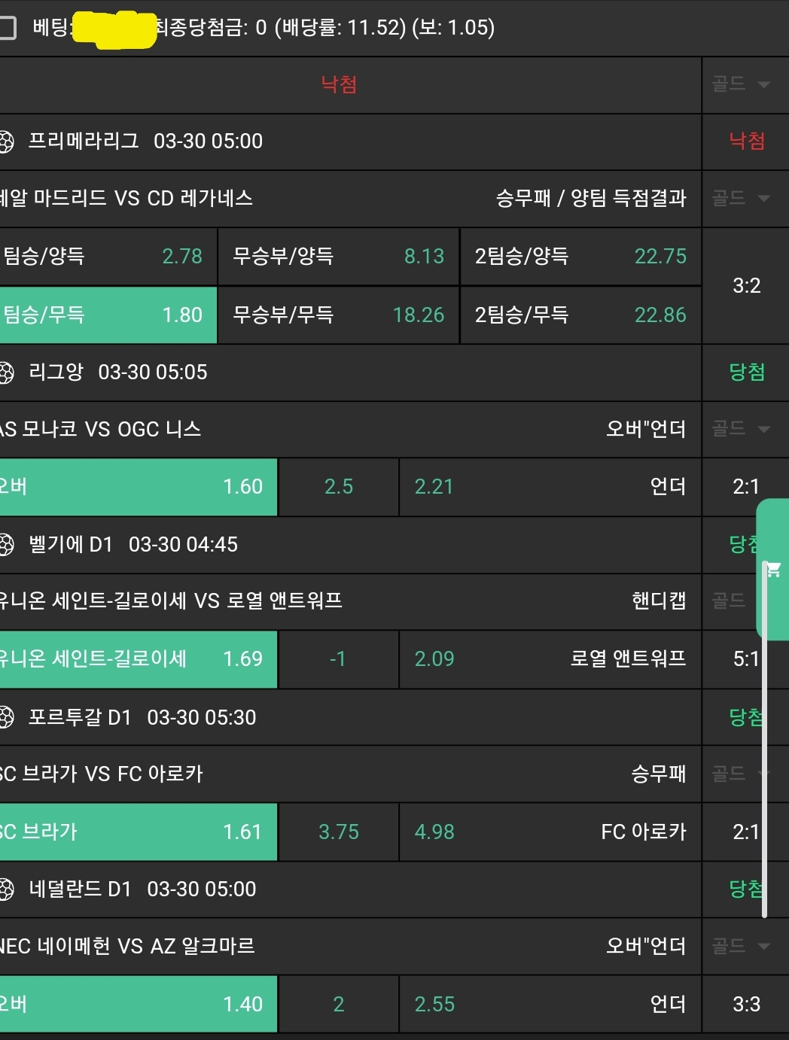Select the 언더 2.21 option for 모나코 match
The image size is (789, 1040).
550,487
